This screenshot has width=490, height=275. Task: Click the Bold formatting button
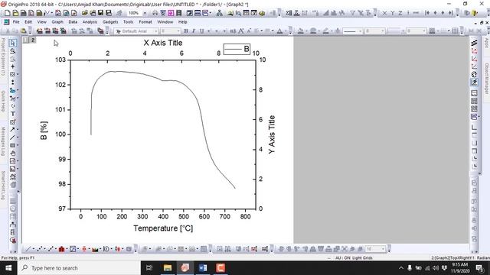pyautogui.click(x=186, y=31)
